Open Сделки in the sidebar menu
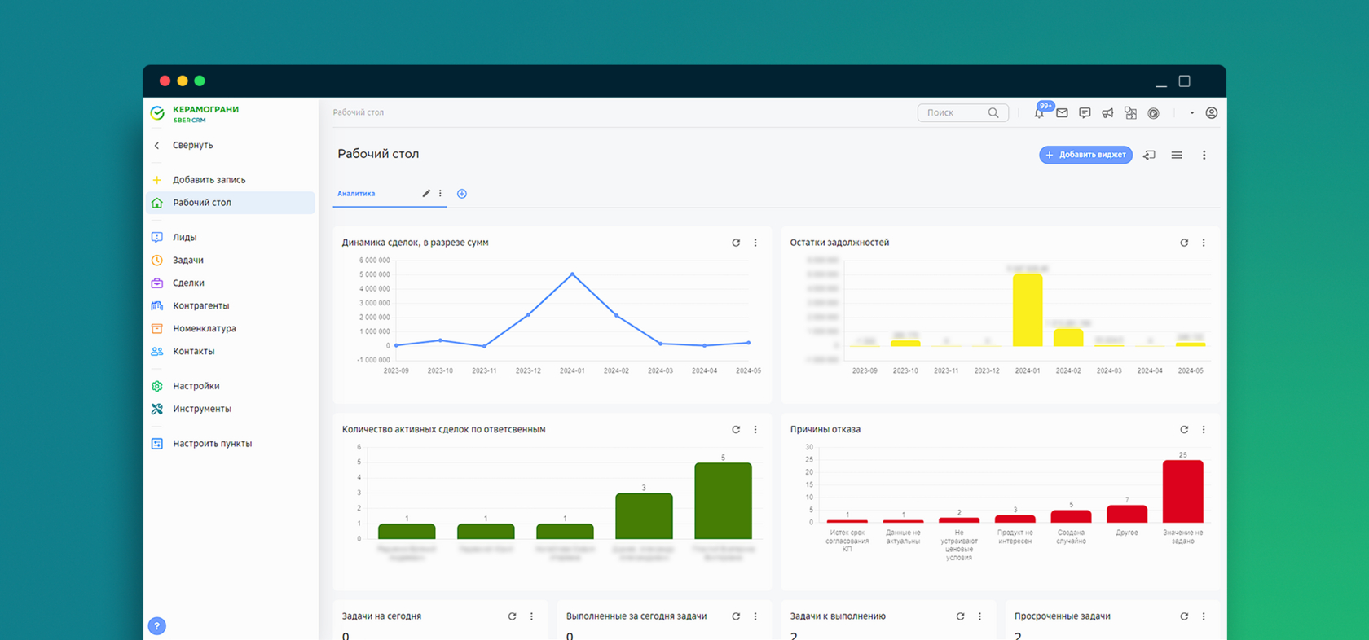This screenshot has height=640, width=1369. point(188,283)
